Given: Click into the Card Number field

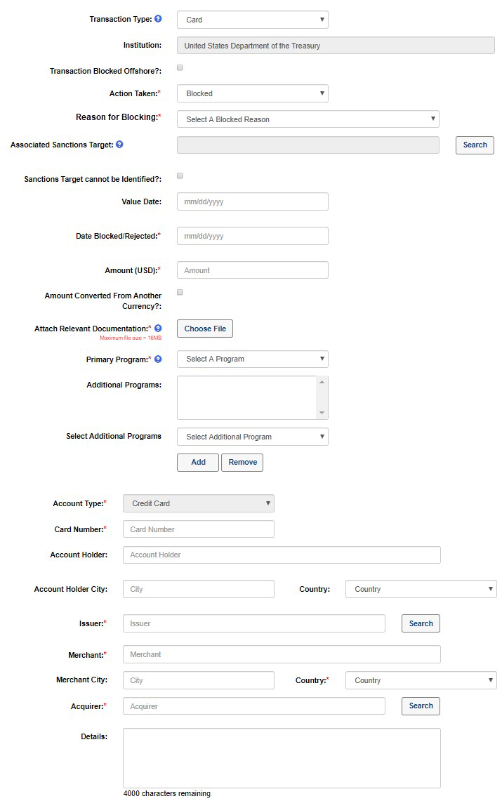Looking at the screenshot, I should [x=198, y=529].
